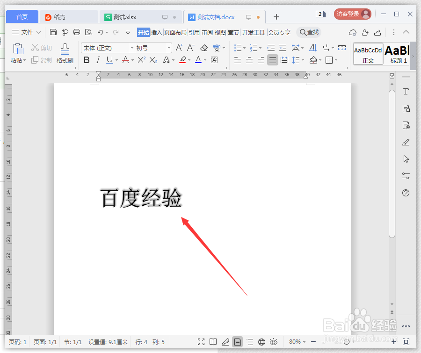421x353 pixels.
Task: Open the zoom percentage dropdown
Action: (x=297, y=342)
